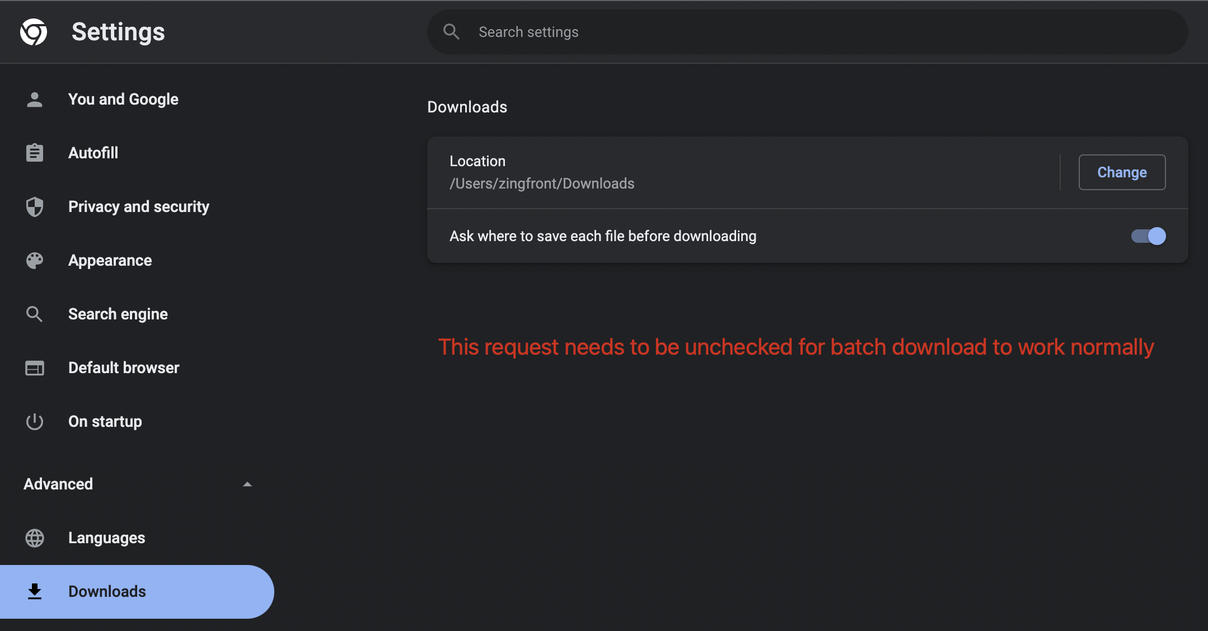Expand the Downloads settings section
The image size is (1208, 631).
[x=106, y=591]
